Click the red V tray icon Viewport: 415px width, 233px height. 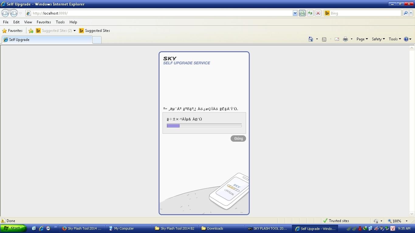coord(393,228)
